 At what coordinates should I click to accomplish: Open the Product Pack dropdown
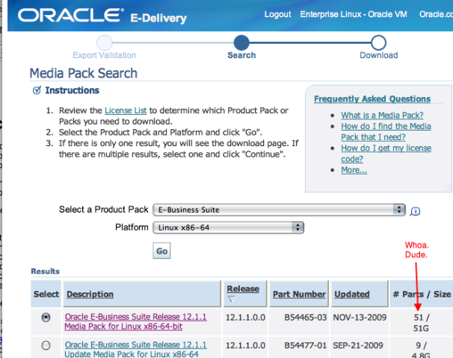click(x=279, y=210)
